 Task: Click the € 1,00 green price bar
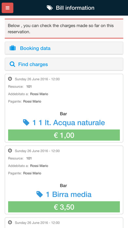(x=64, y=135)
